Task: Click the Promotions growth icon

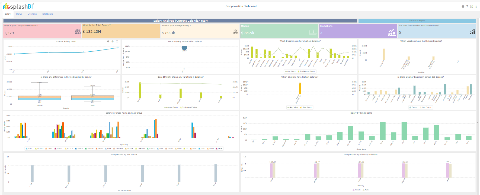Action: point(392,32)
